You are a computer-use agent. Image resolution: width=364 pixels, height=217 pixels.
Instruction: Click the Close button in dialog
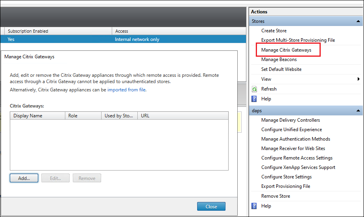[211, 206]
